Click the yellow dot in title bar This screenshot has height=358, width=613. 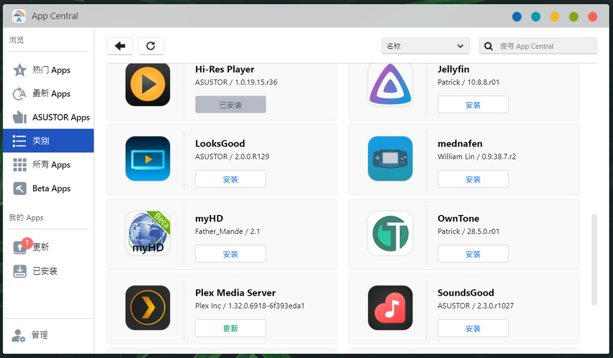(x=555, y=16)
